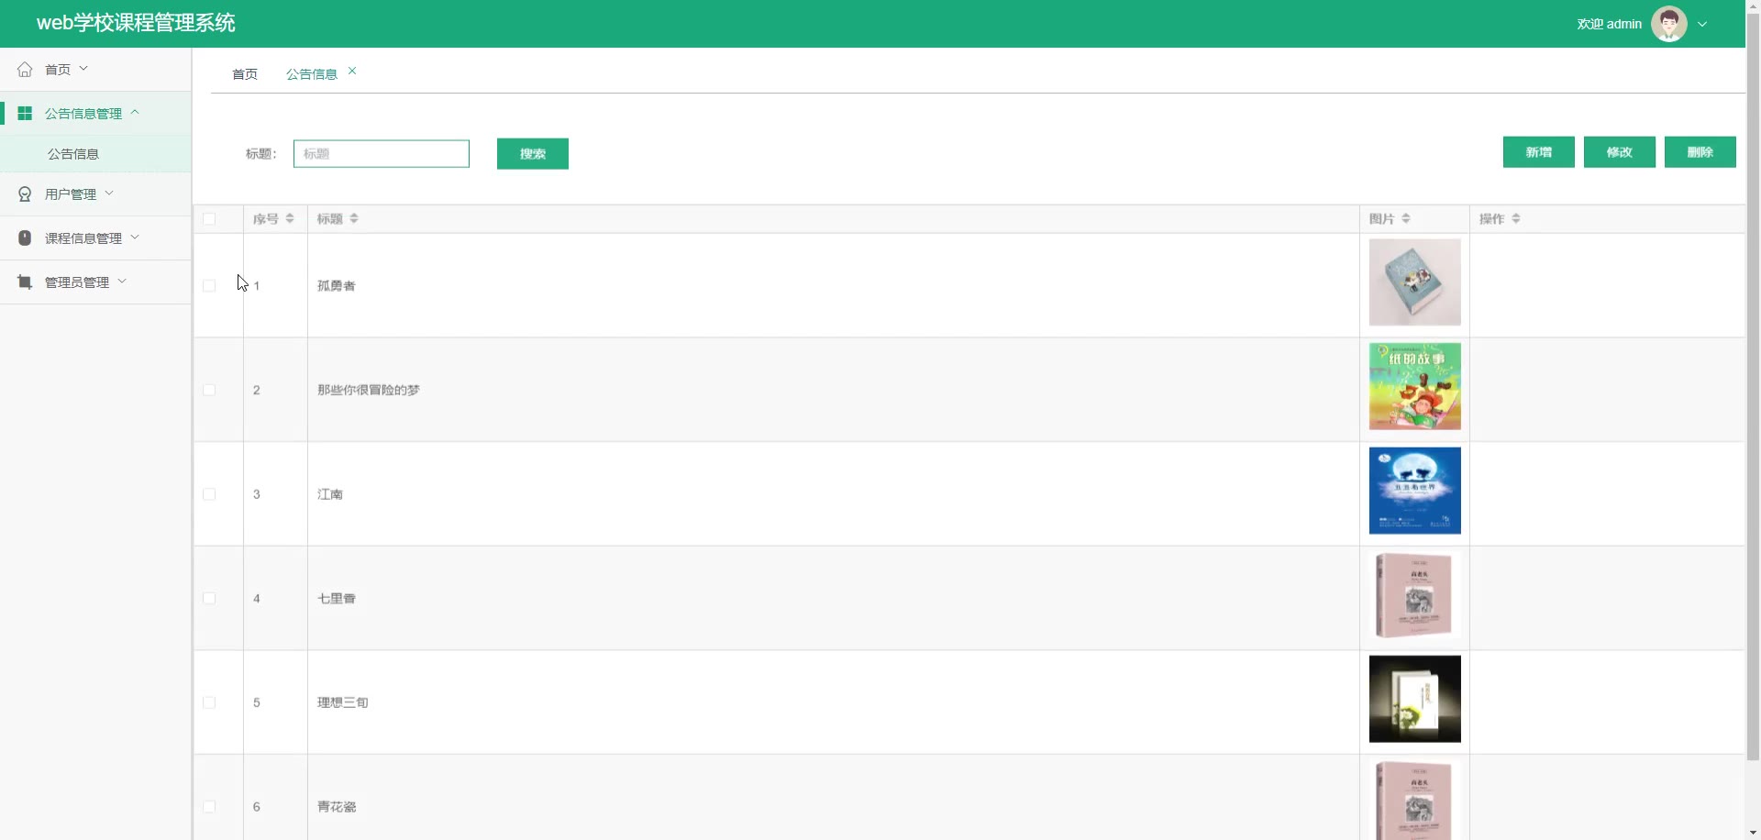This screenshot has height=840, width=1761.
Task: Click the 删除 button
Action: pos(1700,152)
